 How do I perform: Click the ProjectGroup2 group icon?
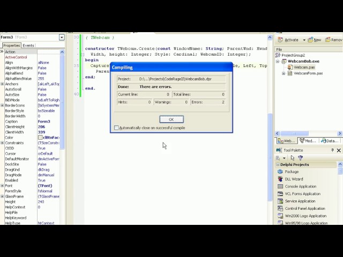(x=278, y=55)
